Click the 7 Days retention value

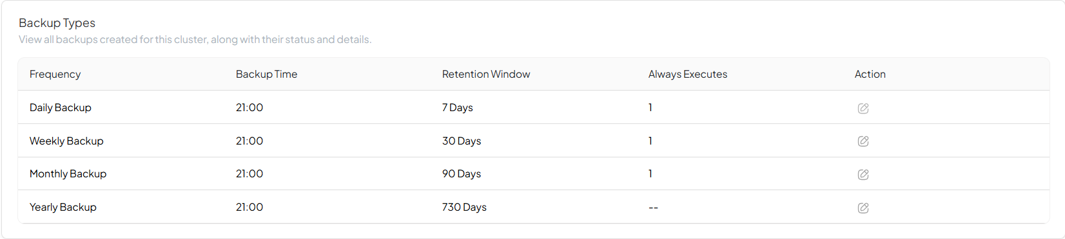(458, 107)
